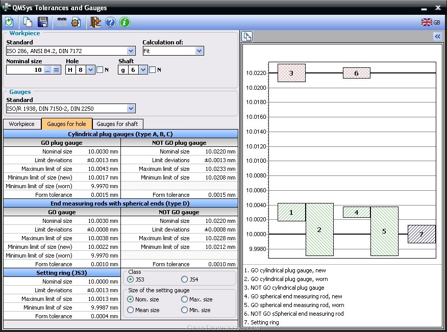
Task: Click legend entry '3. NOT GO cylindrical plug gauge'
Action: [284, 288]
